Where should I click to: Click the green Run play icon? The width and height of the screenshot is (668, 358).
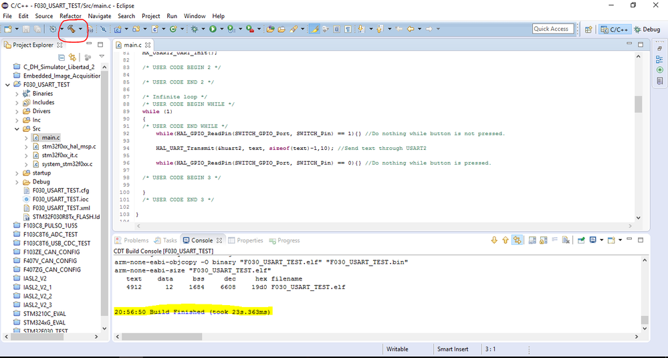[x=213, y=29]
